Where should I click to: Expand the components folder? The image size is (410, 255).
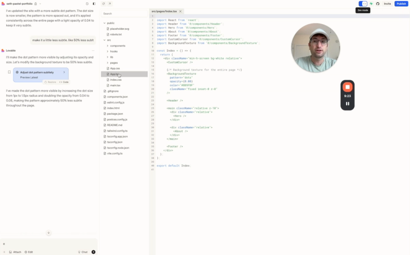(108, 46)
